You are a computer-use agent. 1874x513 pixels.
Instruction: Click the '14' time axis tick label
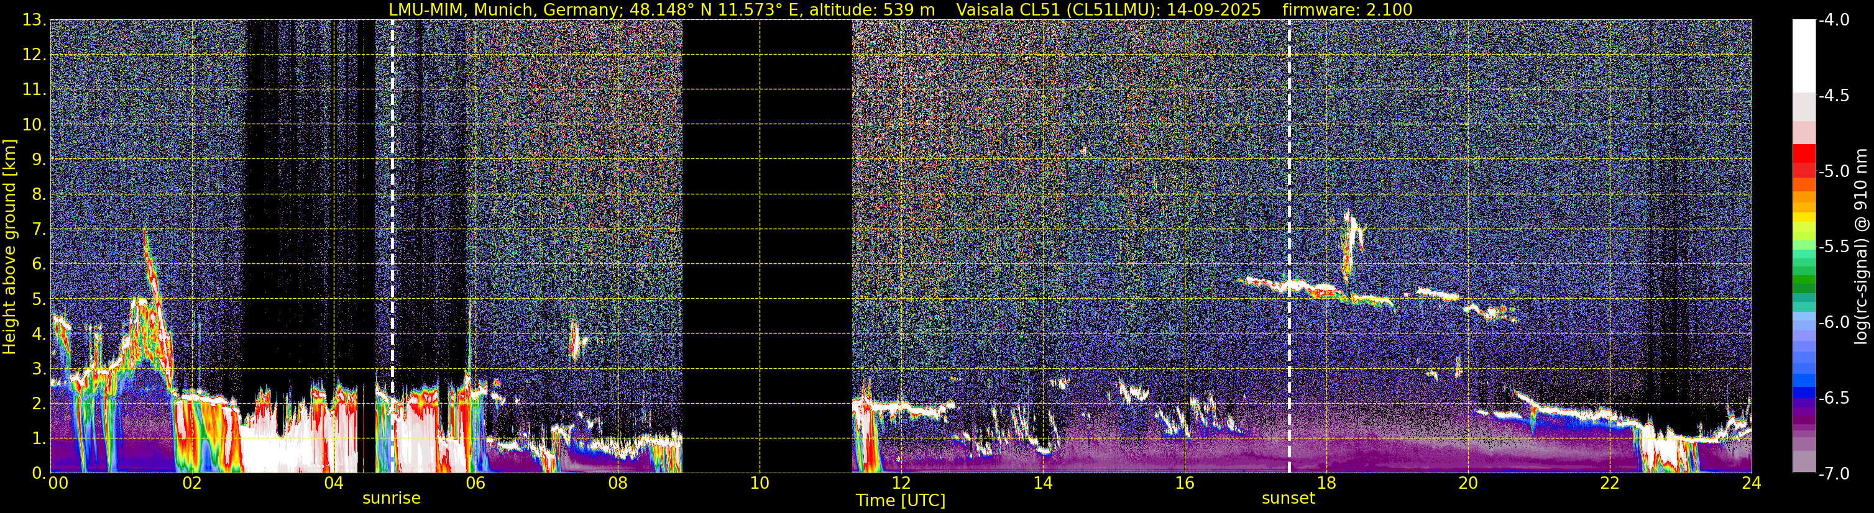tap(1043, 483)
